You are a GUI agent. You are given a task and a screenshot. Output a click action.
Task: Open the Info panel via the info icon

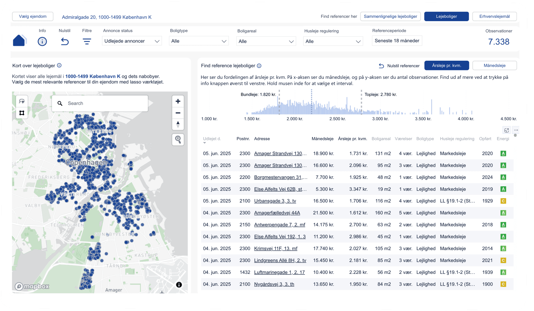42,41
